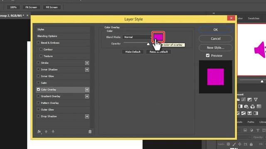Open the fx effects menu icon
Image resolution: width=266 pixels, height=149 pixels.
tap(39, 132)
